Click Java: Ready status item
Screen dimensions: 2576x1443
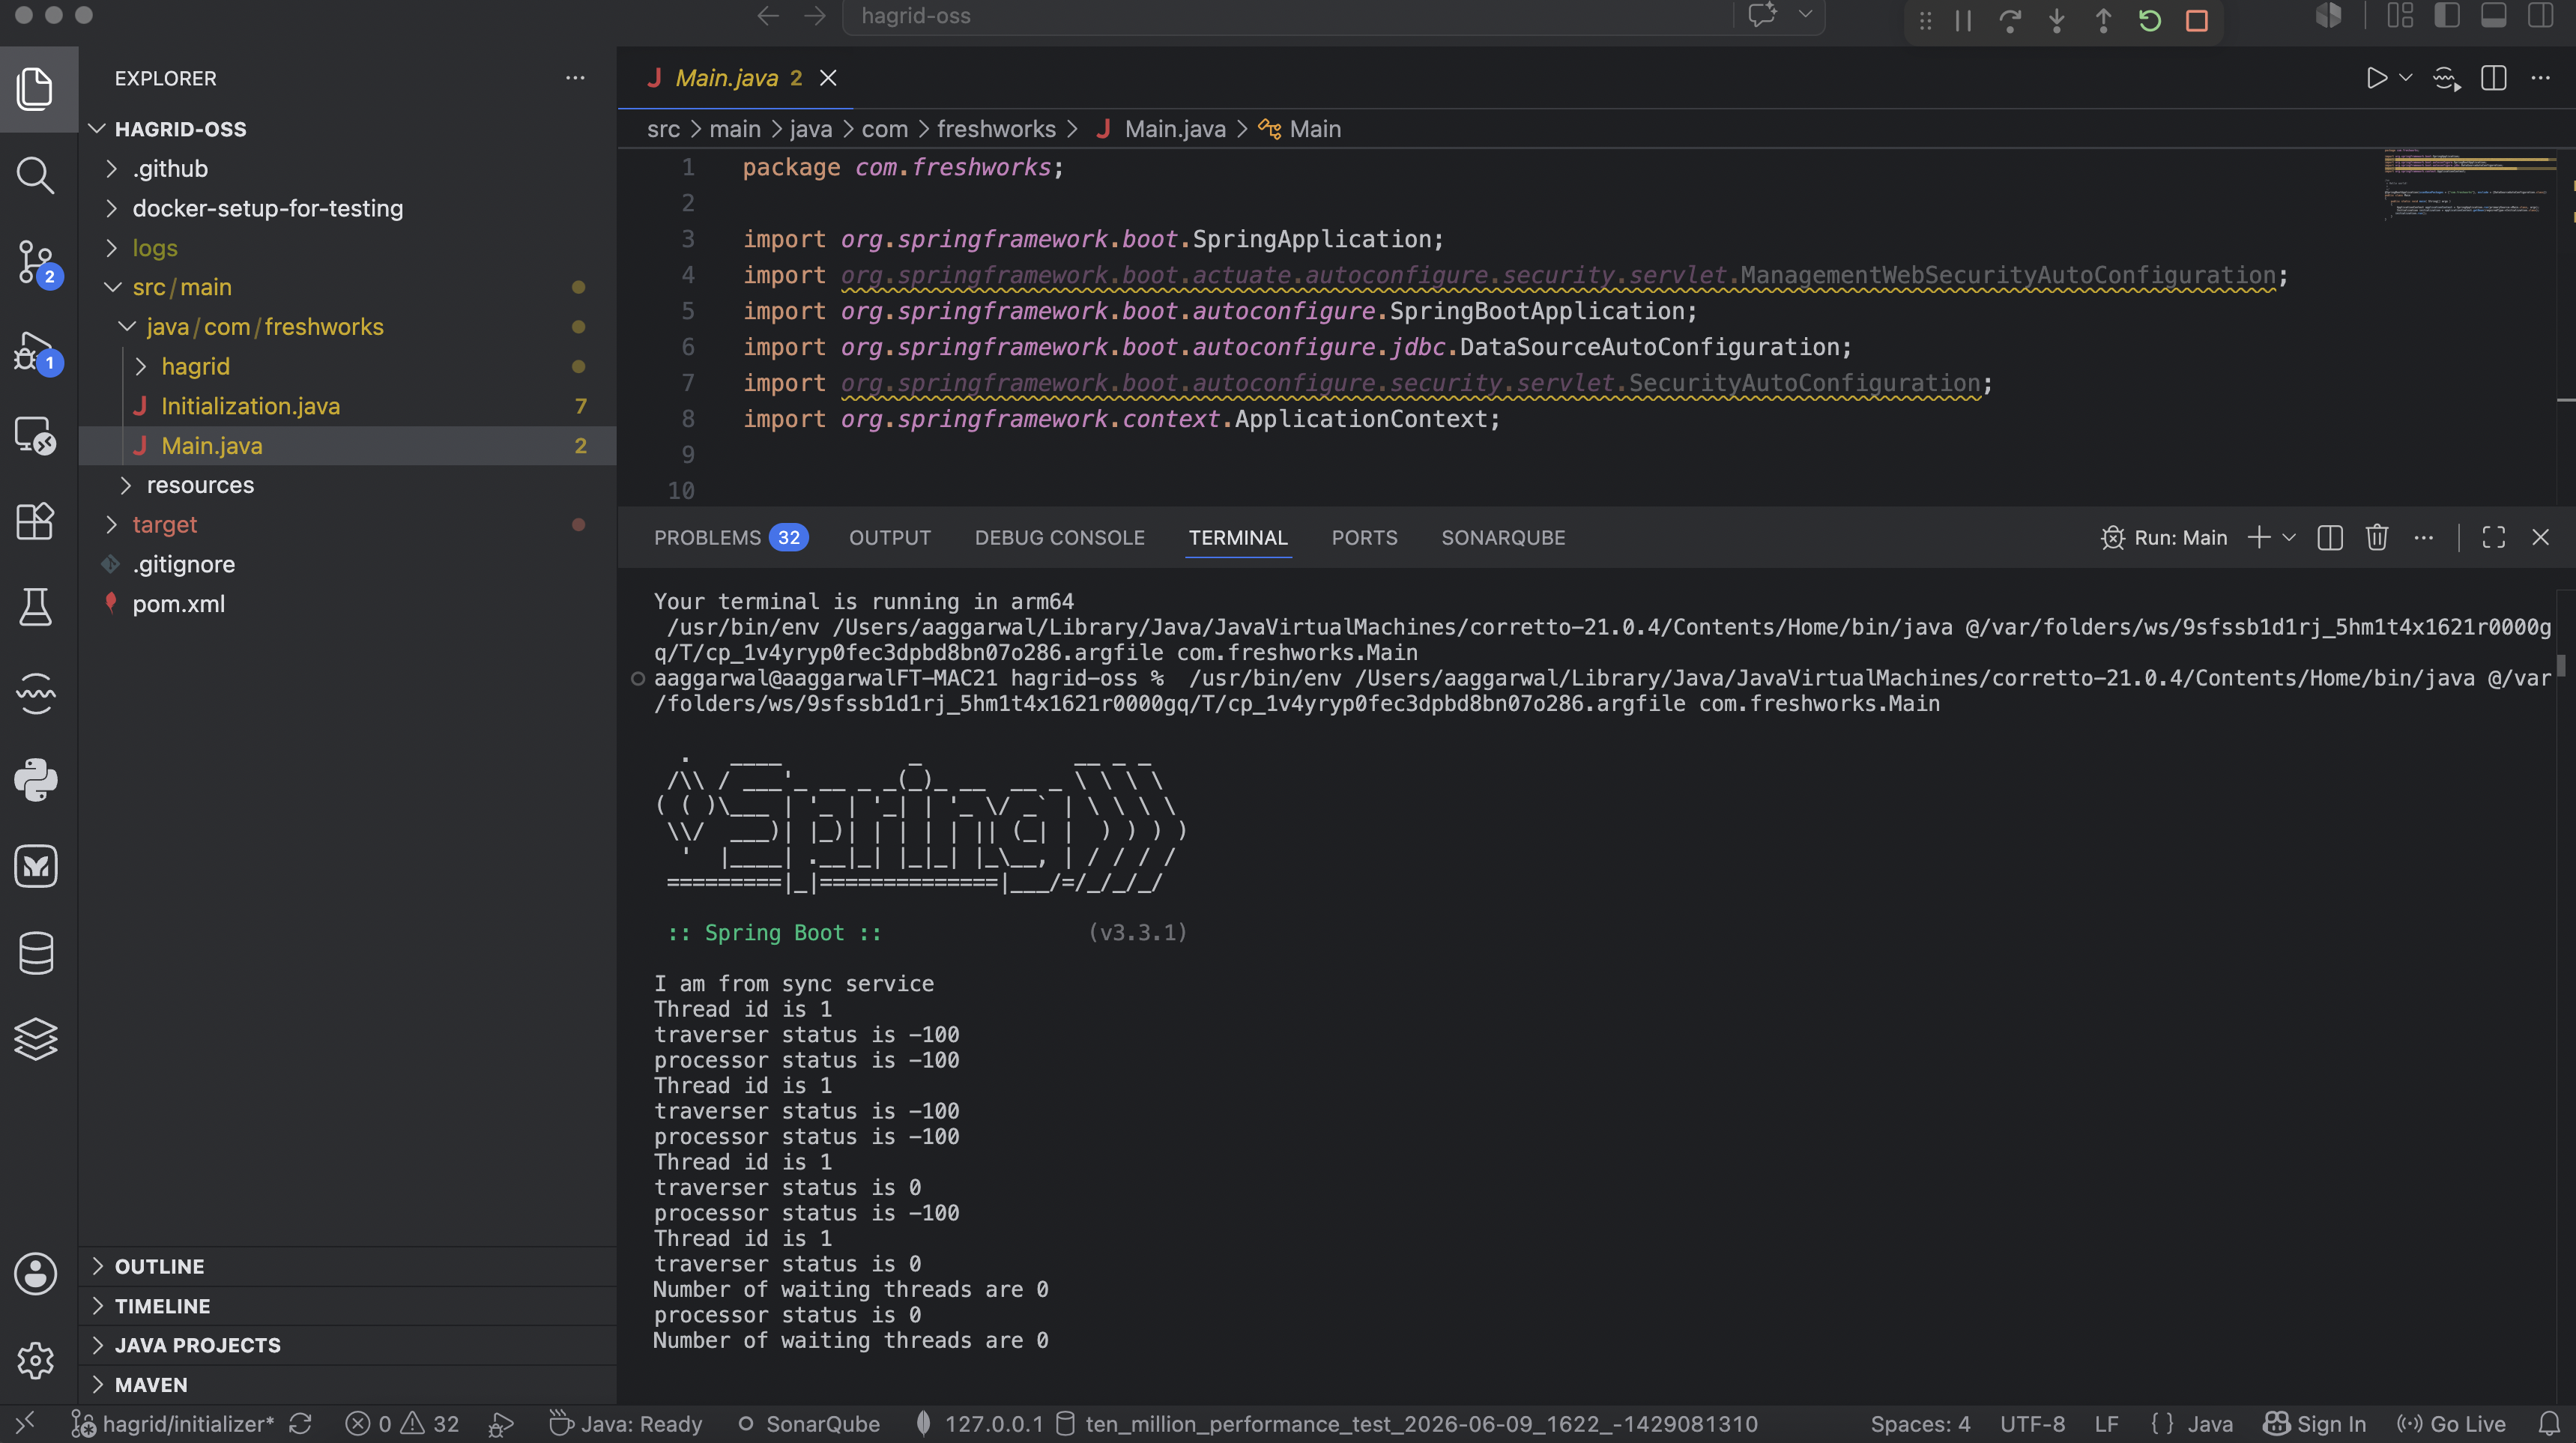pos(626,1424)
